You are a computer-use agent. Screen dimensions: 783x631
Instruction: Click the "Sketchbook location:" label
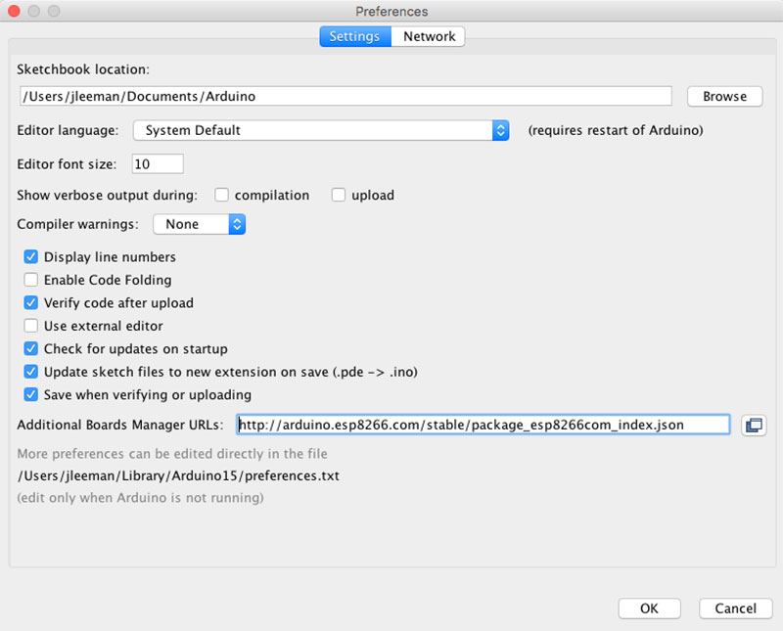tap(83, 69)
